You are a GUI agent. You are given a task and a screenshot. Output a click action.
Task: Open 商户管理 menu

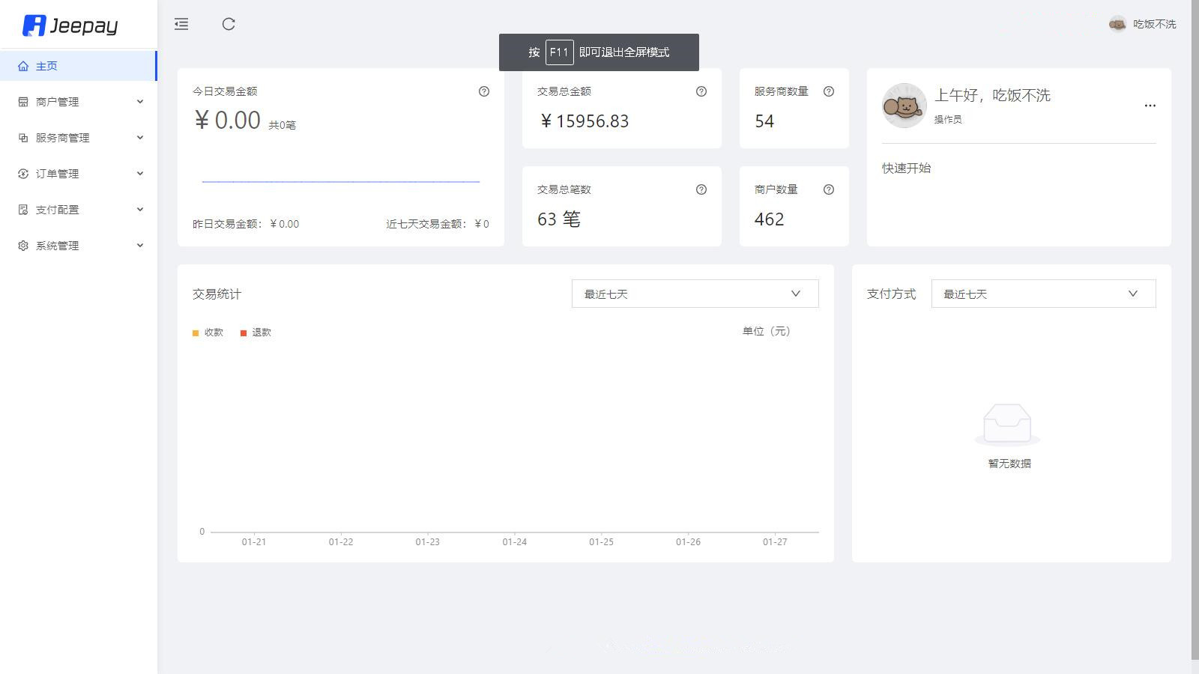click(79, 102)
